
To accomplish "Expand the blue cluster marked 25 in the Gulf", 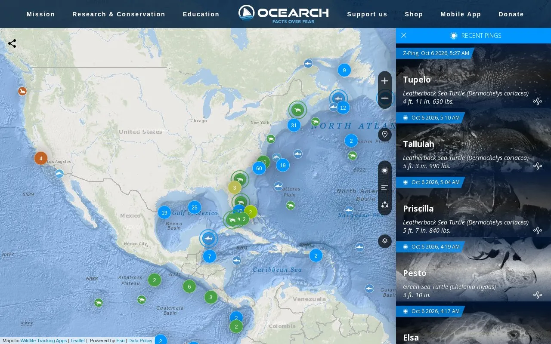I will [195, 208].
